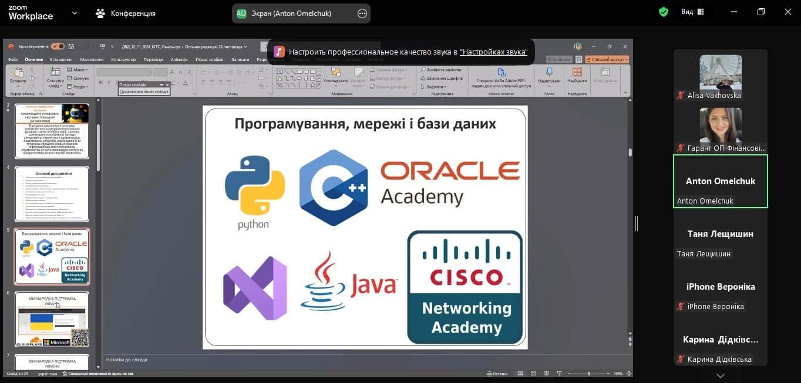Screen dimensions: 801x383
Task: Click the fit slide to window icon
Action: pyautogui.click(x=628, y=374)
